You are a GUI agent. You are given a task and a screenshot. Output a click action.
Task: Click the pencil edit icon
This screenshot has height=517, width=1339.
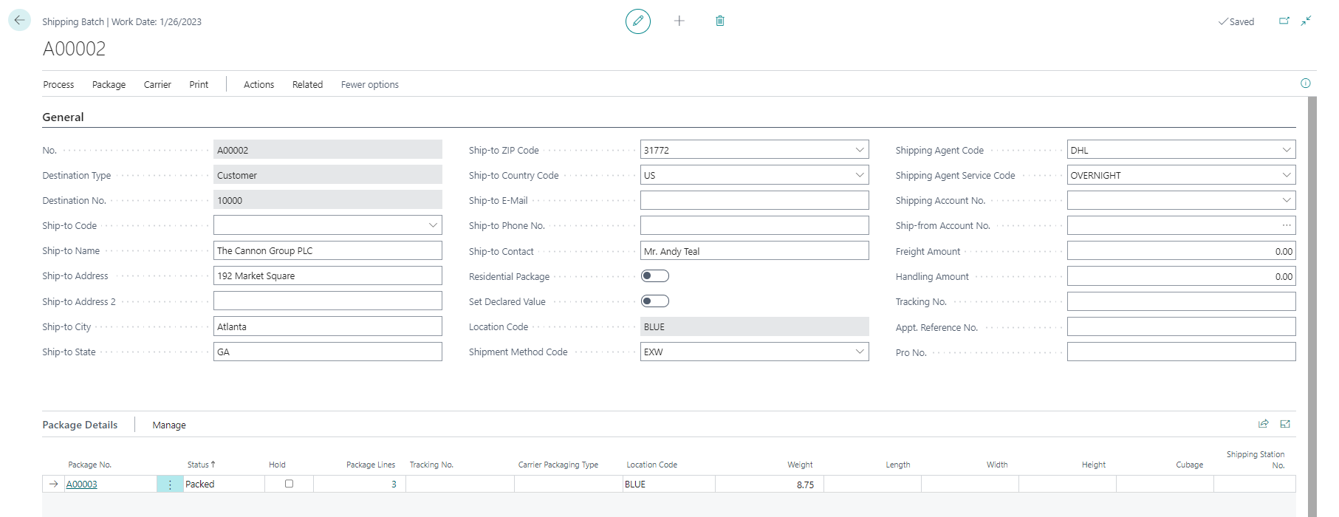(x=637, y=21)
